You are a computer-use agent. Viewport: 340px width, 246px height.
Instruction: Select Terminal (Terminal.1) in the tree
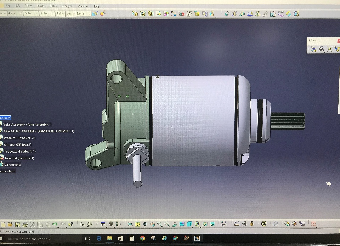point(19,158)
